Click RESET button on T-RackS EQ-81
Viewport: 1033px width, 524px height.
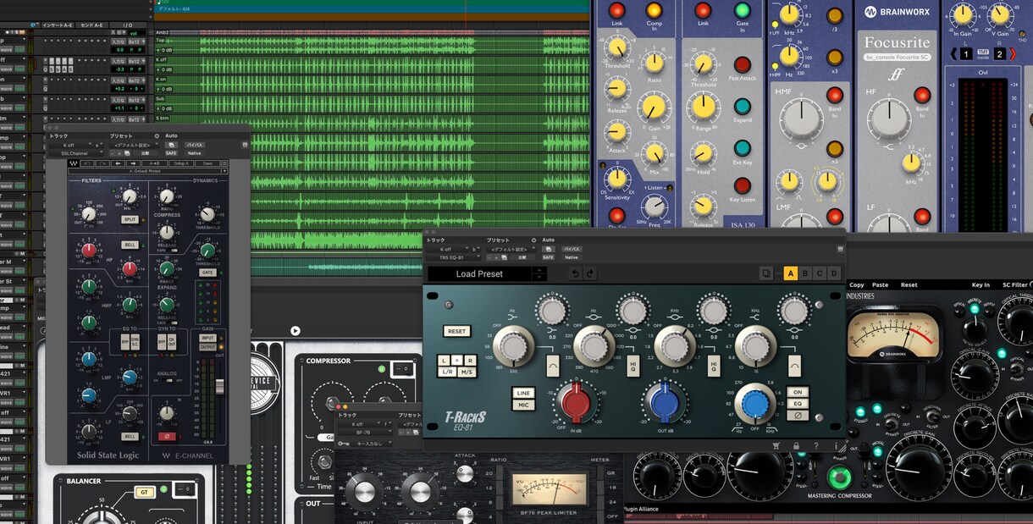click(456, 331)
